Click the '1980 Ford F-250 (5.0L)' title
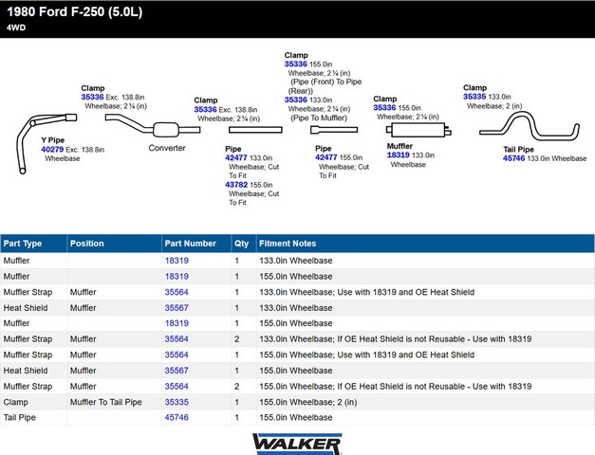595x455 pixels. (x=75, y=11)
